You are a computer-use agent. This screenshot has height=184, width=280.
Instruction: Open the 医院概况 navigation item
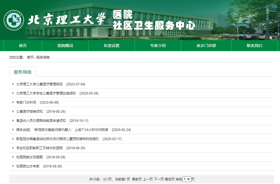coord(65,46)
